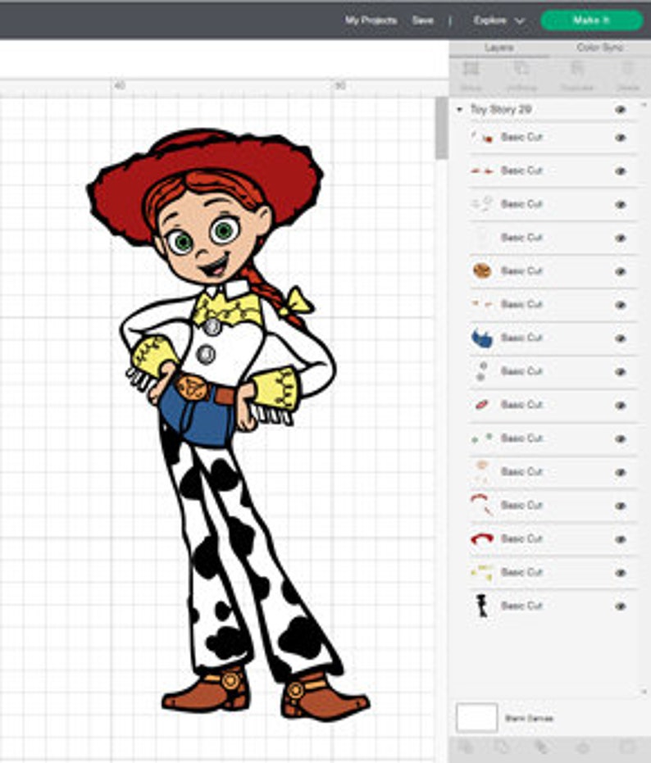Screen dimensions: 651x763
Task: Collapse the Toy Story 29 group
Action: click(x=459, y=110)
